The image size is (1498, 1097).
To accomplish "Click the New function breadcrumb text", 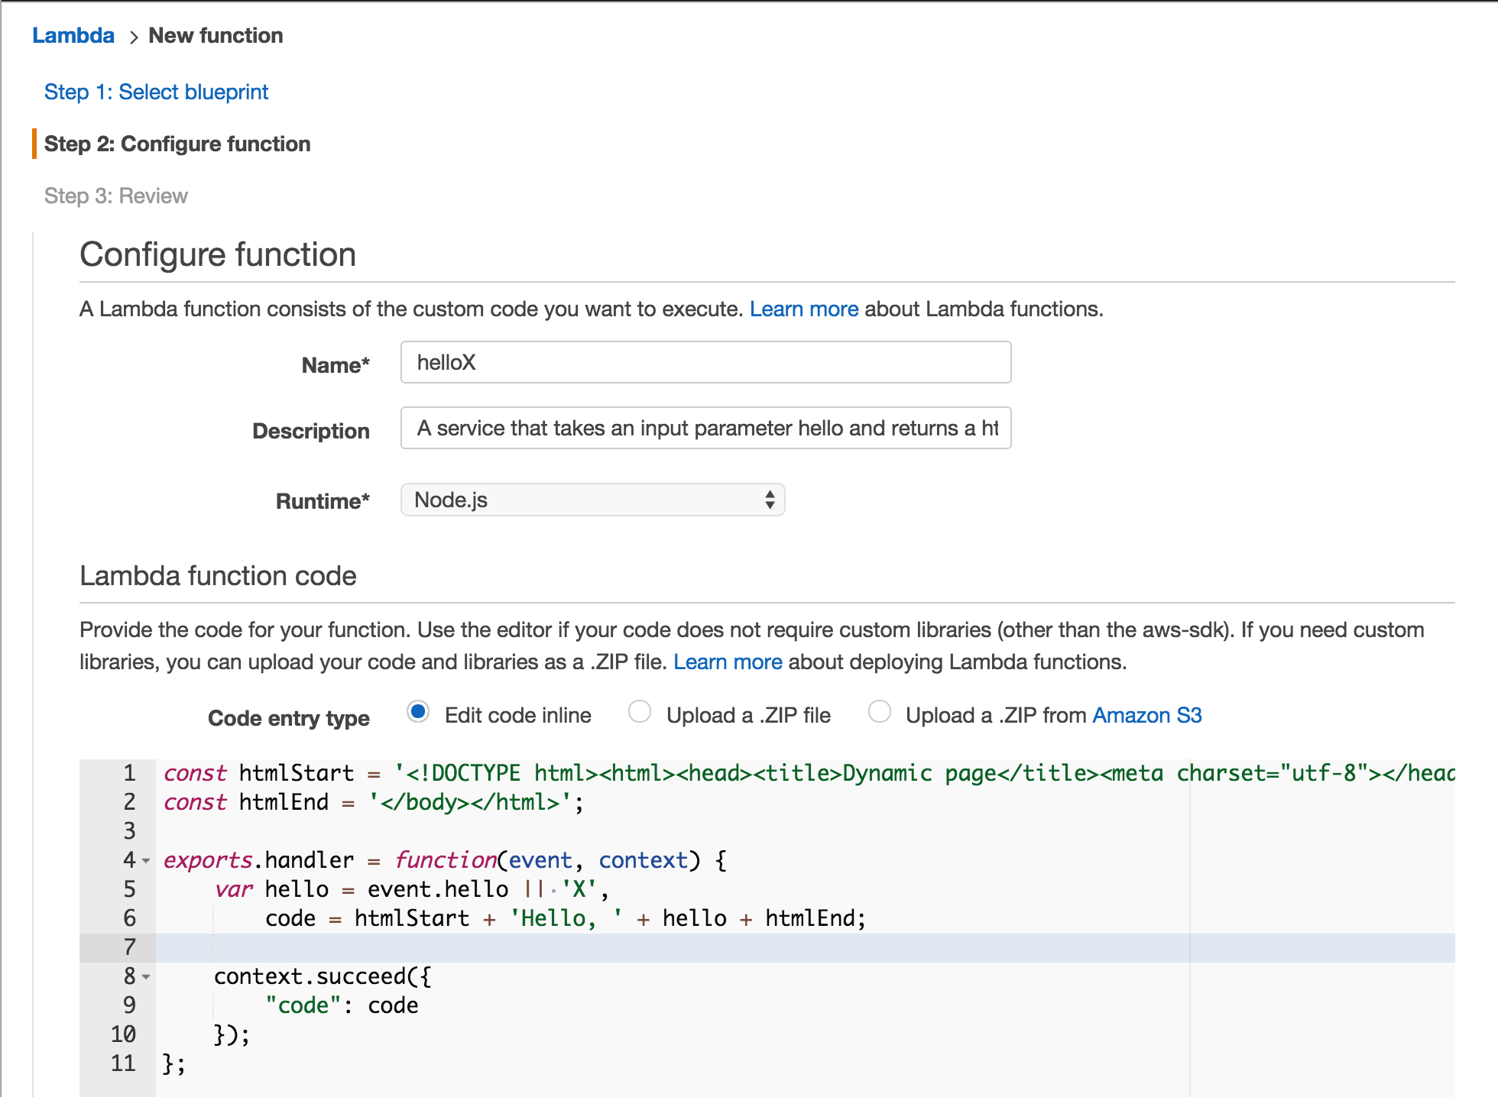I will [x=216, y=36].
